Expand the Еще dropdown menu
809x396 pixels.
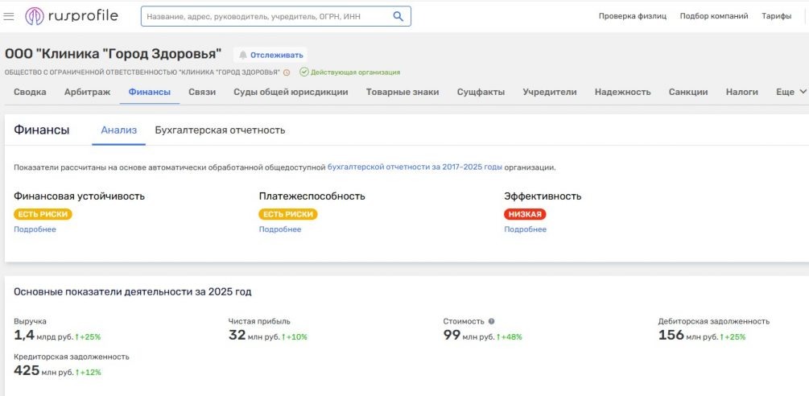791,93
